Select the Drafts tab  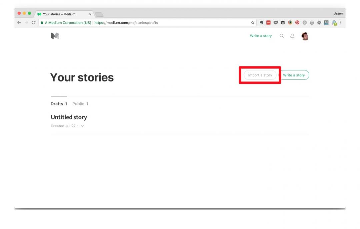[x=56, y=103]
